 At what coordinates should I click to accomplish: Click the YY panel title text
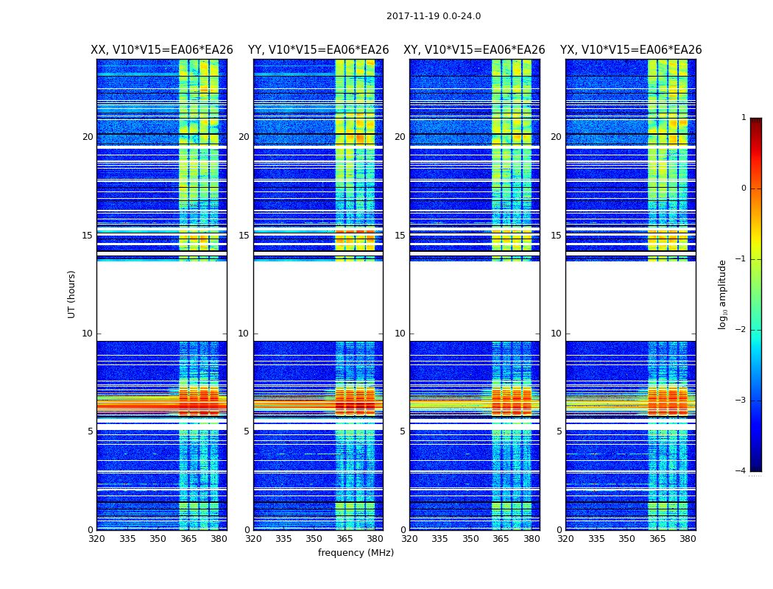point(318,50)
